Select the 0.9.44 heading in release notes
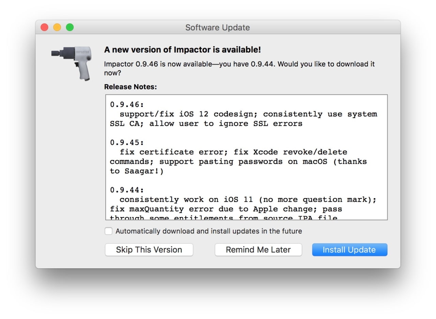 click(127, 190)
